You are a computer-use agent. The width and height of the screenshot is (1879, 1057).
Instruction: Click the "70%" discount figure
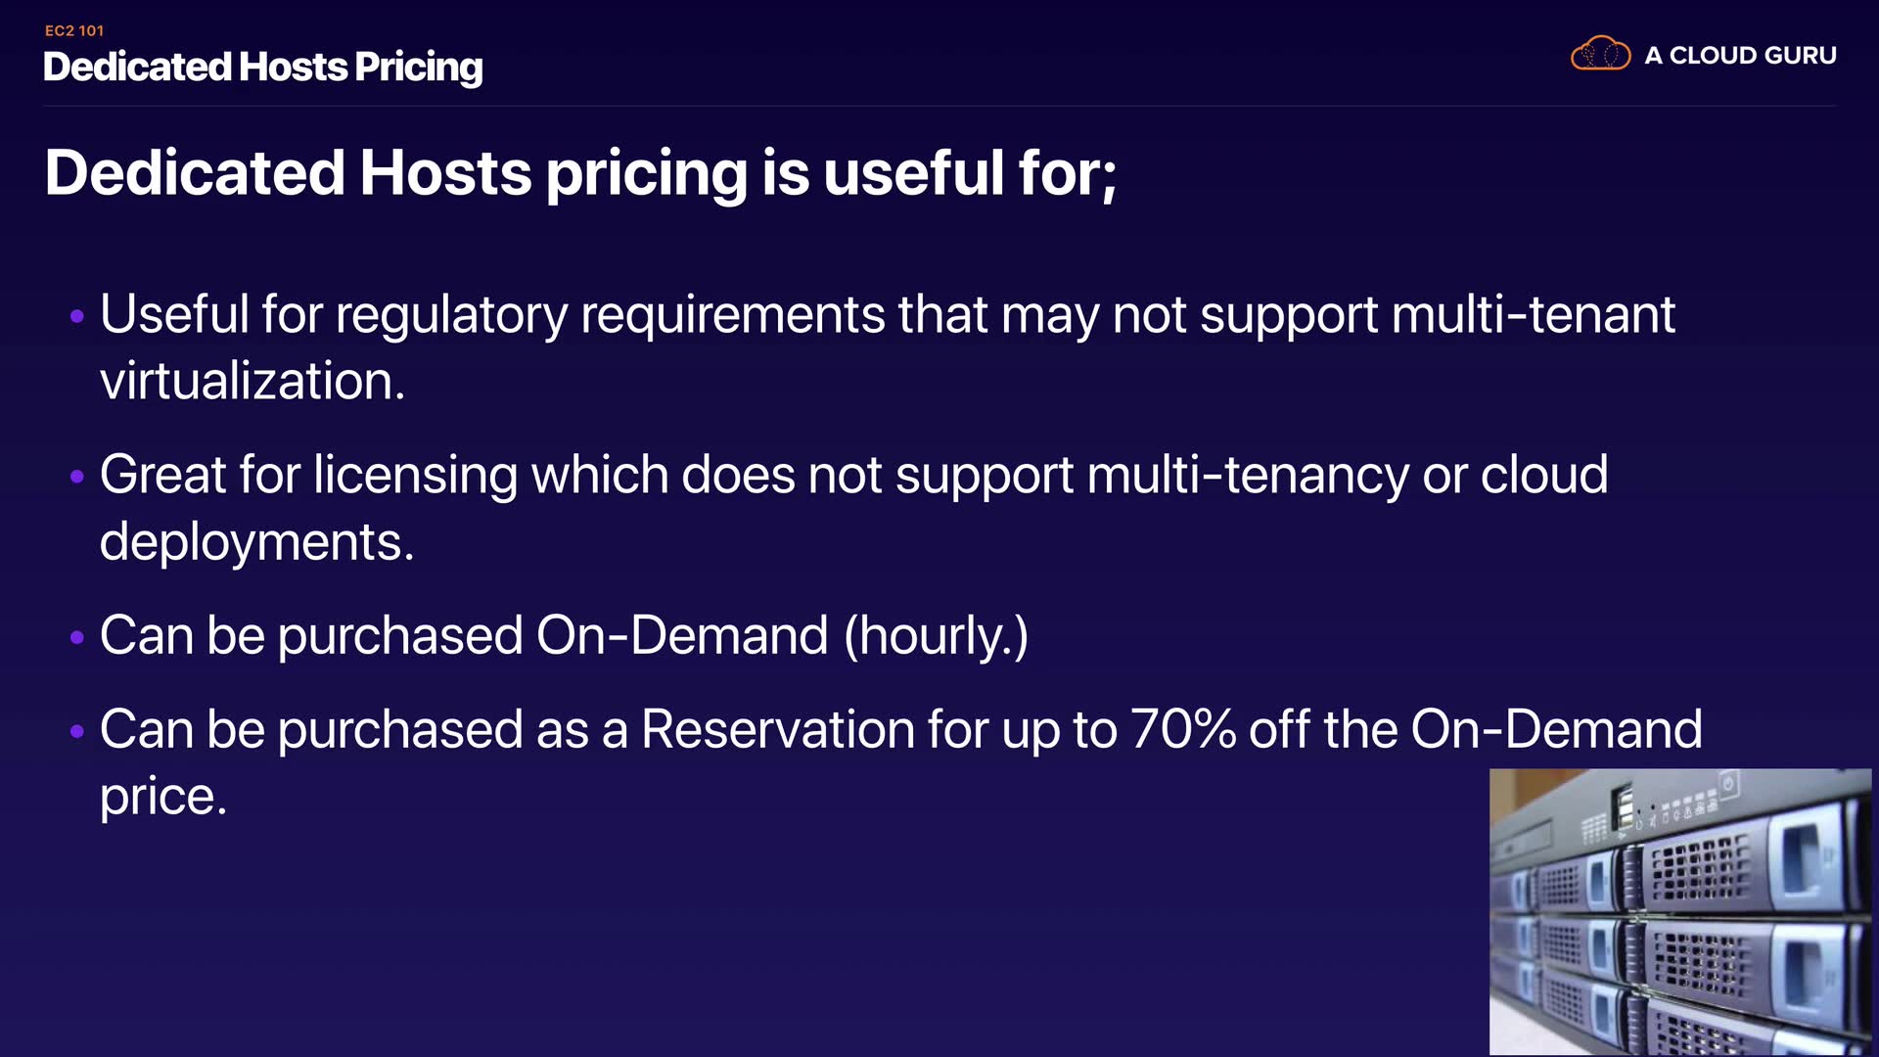(1182, 729)
